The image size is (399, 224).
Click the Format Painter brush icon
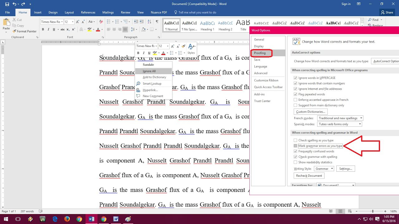pos(14,31)
